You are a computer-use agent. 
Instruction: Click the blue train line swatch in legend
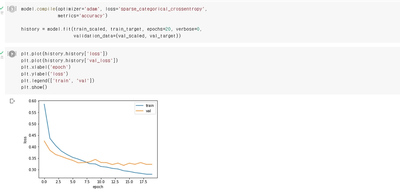click(139, 106)
